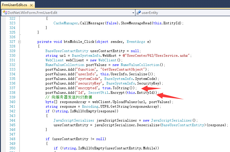
Task: Click the byte[] keyword on line 340
Action: click(x=51, y=102)
